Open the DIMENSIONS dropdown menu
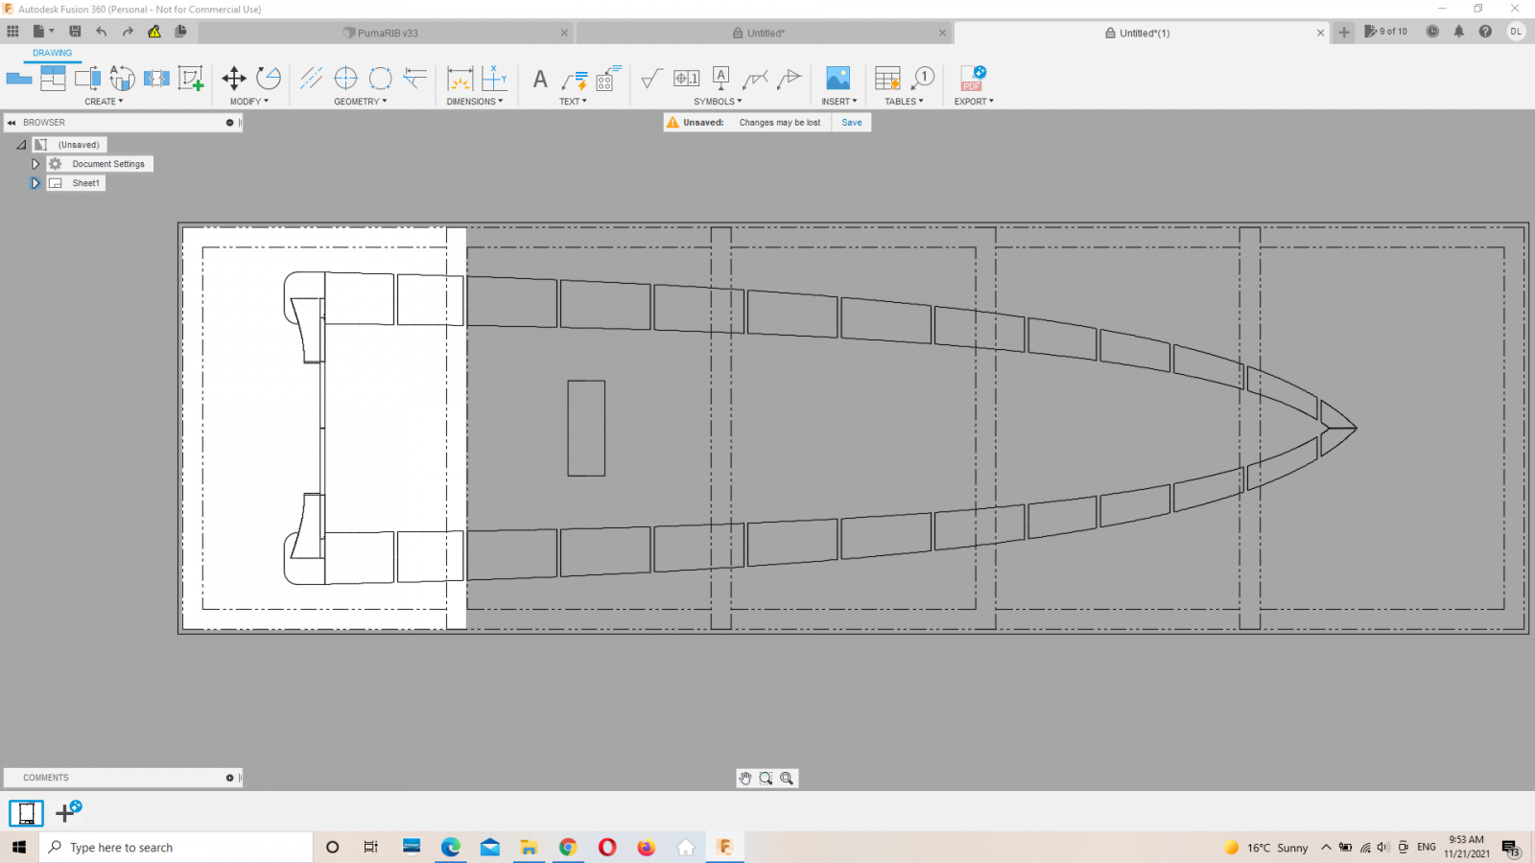This screenshot has width=1535, height=863. coord(475,102)
